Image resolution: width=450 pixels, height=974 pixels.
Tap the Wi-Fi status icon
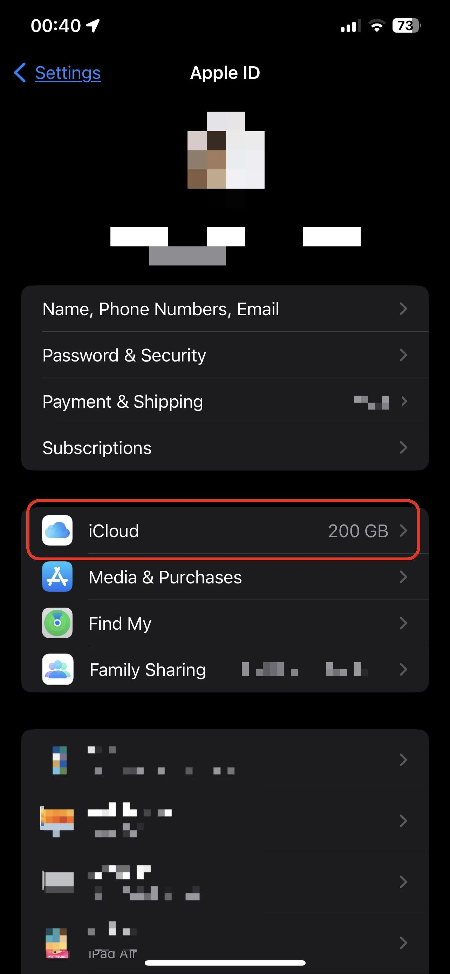[376, 26]
